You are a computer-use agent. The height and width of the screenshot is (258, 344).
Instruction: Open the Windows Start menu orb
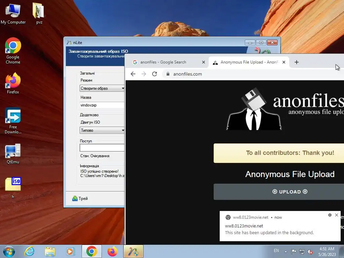point(9,251)
